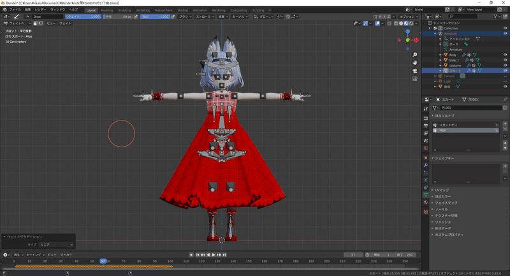This screenshot has width=510, height=276.
Task: Toggle visibility eye for Armature row
Action: coord(505,34)
